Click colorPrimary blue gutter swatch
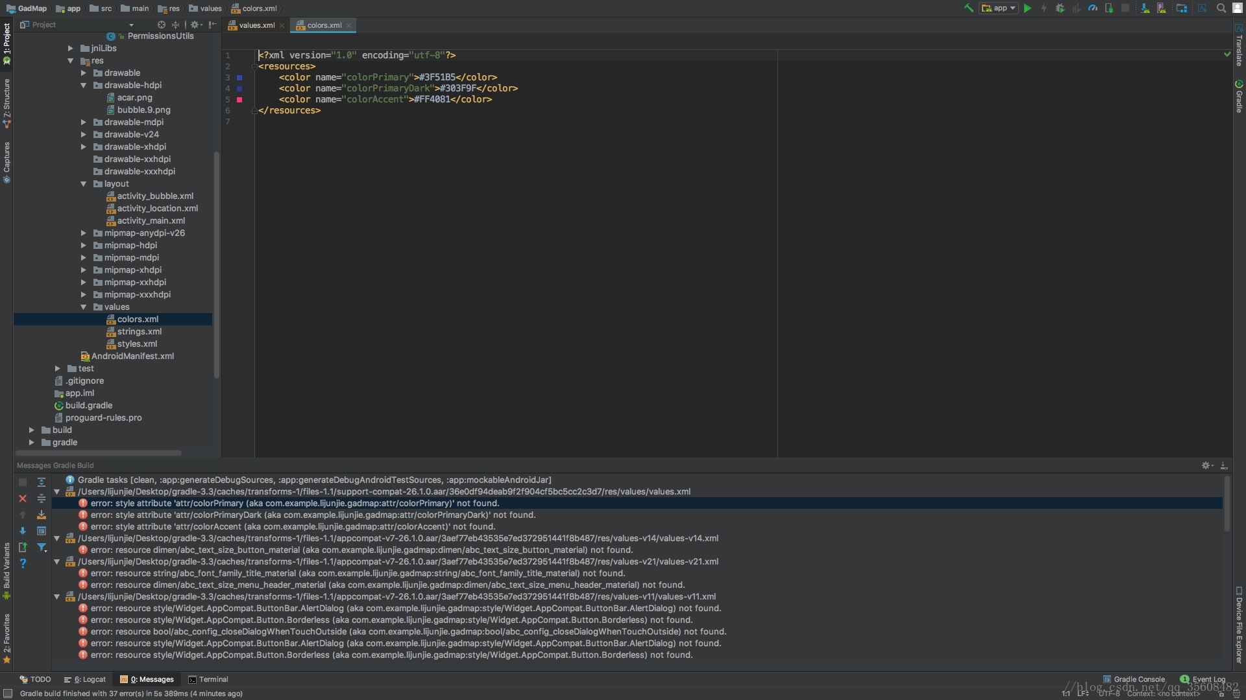This screenshot has width=1246, height=700. point(239,78)
